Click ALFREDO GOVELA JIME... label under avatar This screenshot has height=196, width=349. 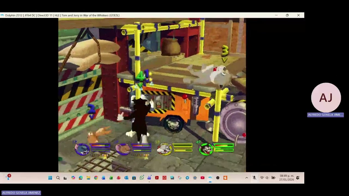pyautogui.click(x=325, y=115)
